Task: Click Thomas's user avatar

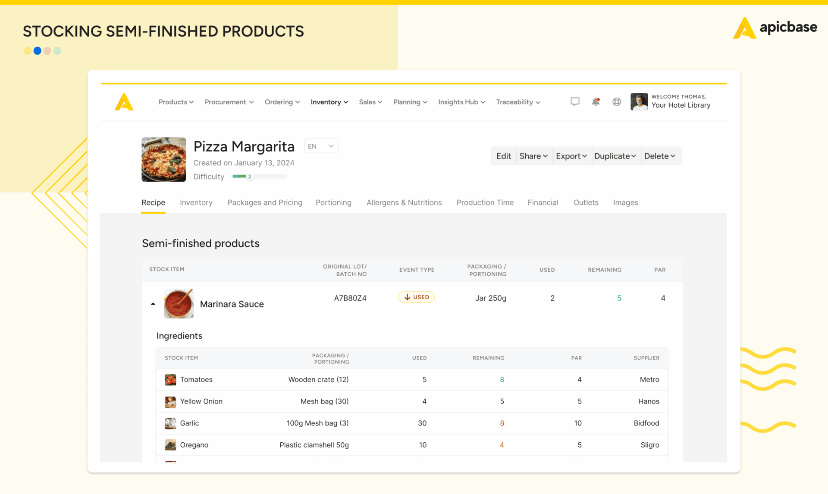Action: (x=639, y=102)
